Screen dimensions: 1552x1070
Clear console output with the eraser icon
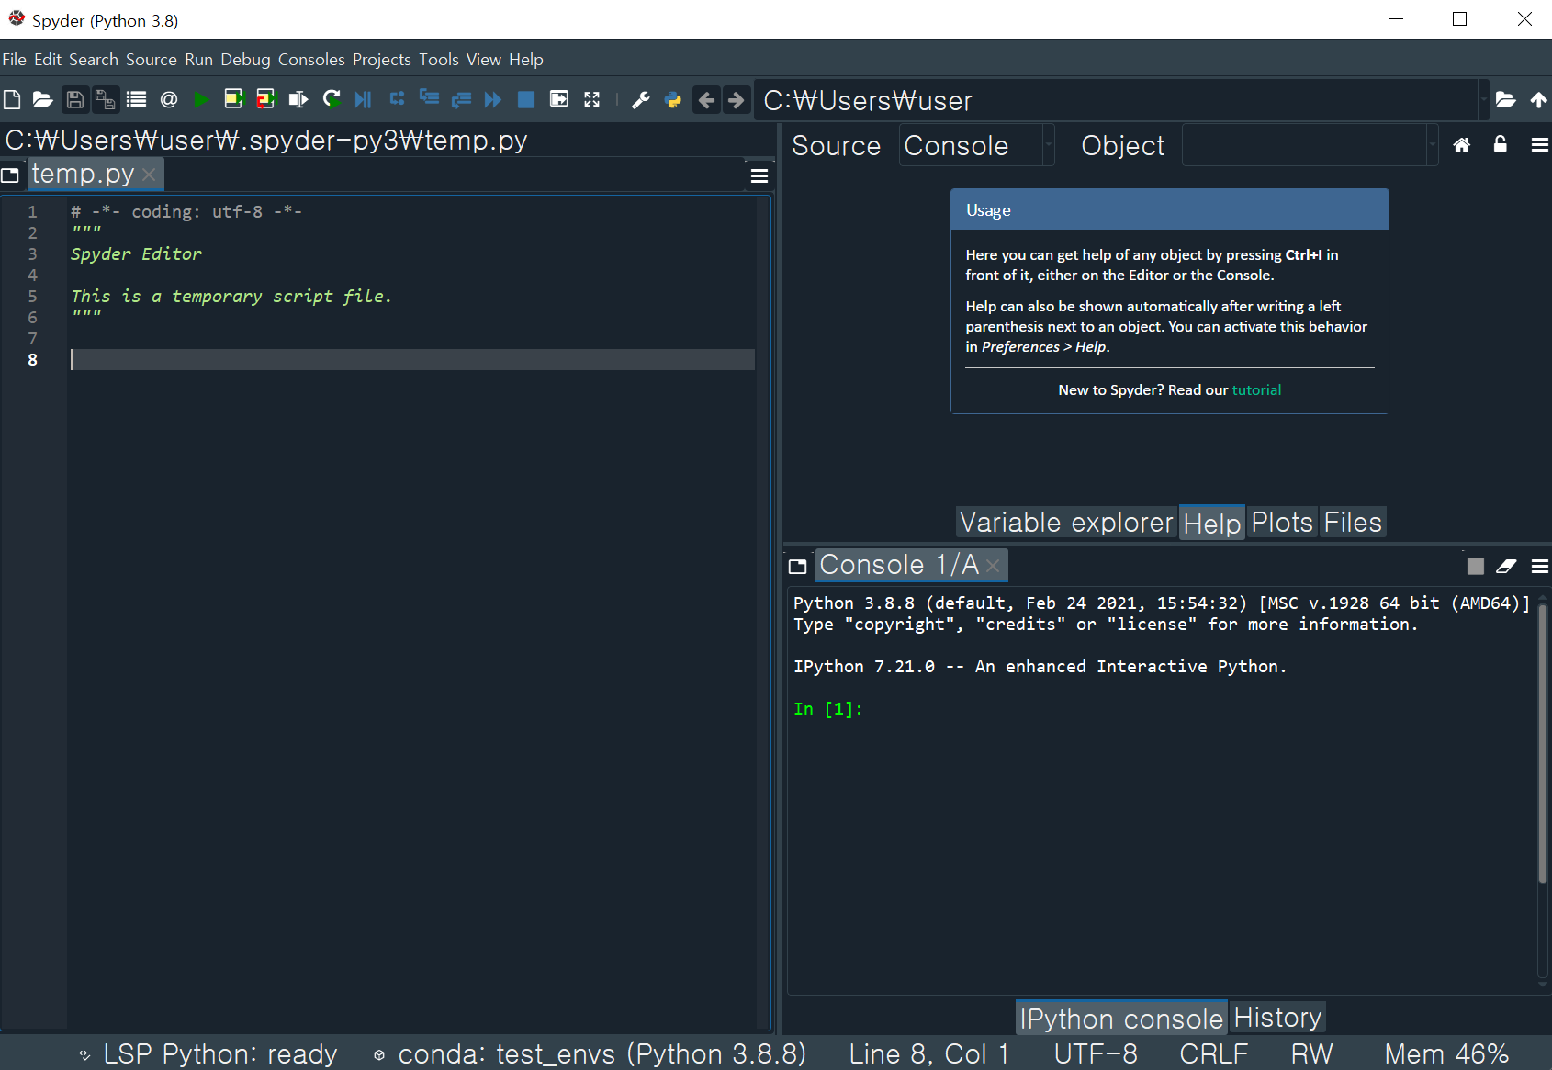(x=1506, y=566)
